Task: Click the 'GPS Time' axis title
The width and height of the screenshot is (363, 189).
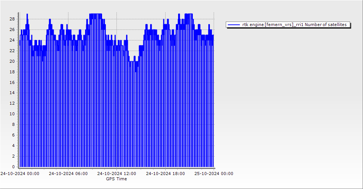Action: coord(116,179)
